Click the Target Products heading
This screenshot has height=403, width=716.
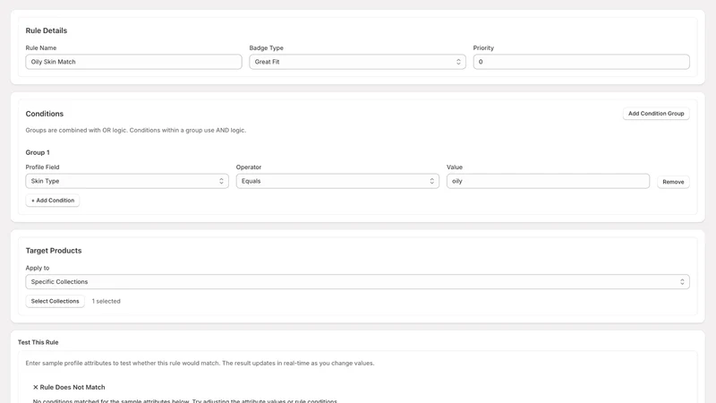click(54, 251)
